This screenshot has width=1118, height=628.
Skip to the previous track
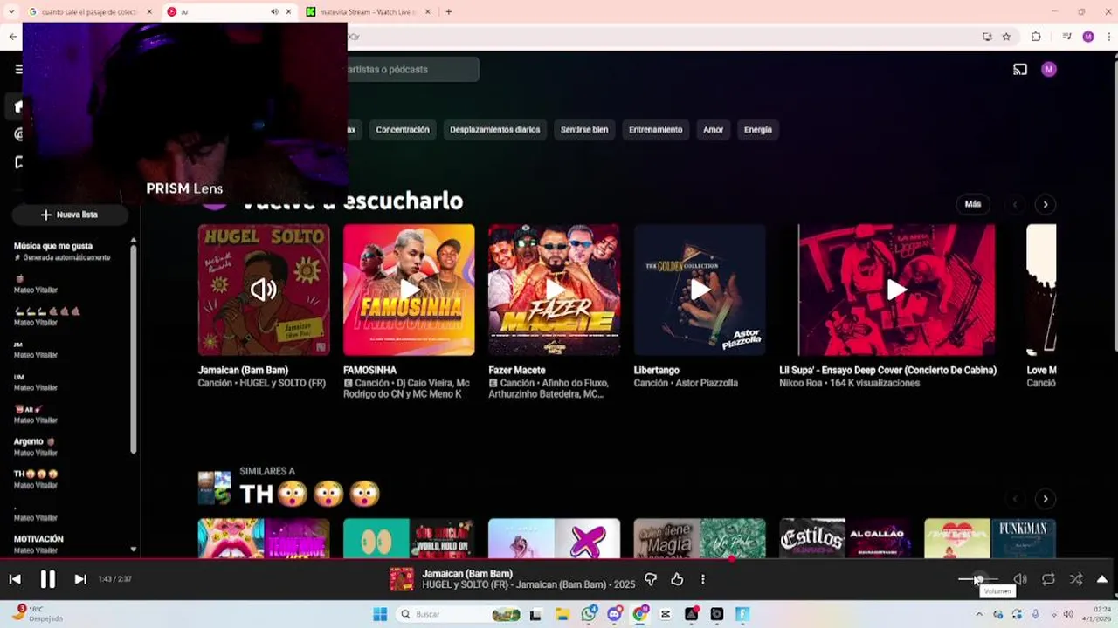pos(15,579)
